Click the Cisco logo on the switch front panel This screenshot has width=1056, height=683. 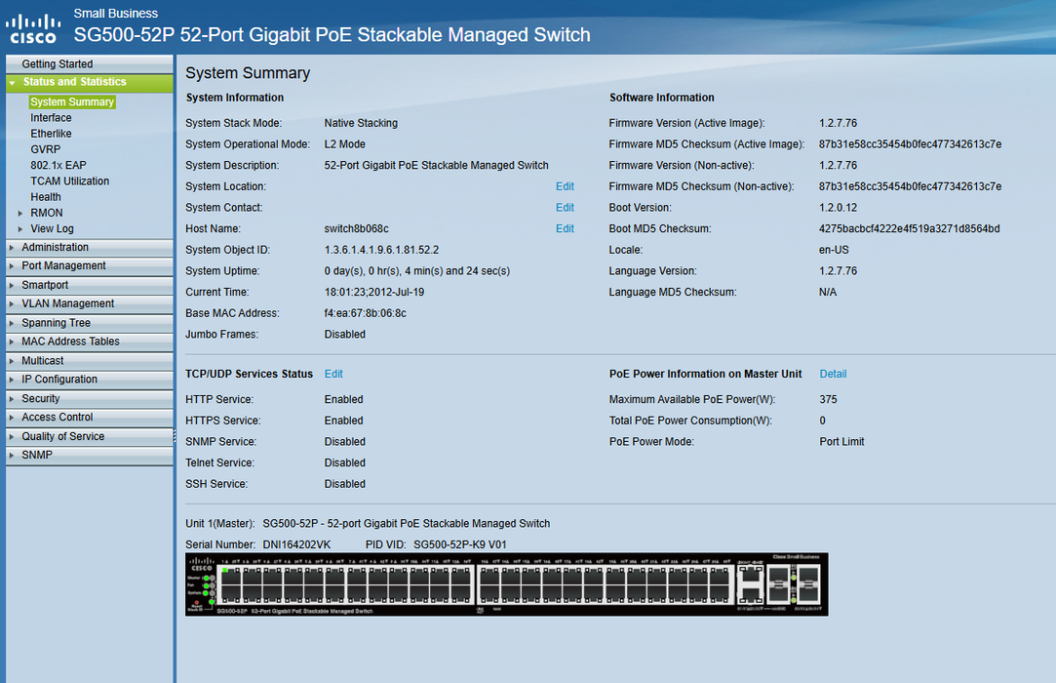click(x=202, y=564)
